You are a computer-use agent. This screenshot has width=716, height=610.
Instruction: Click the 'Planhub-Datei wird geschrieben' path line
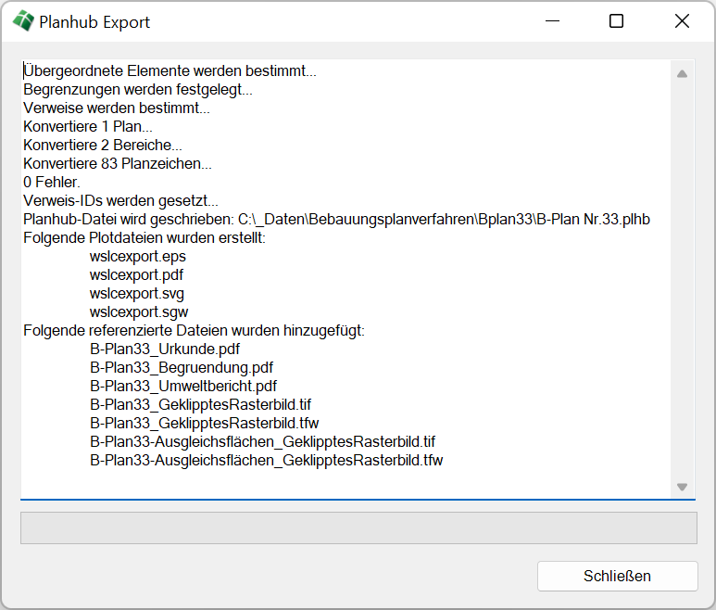pos(336,219)
